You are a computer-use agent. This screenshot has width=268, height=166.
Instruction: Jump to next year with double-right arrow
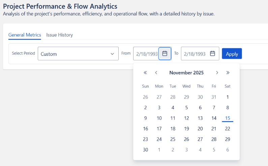point(228,73)
